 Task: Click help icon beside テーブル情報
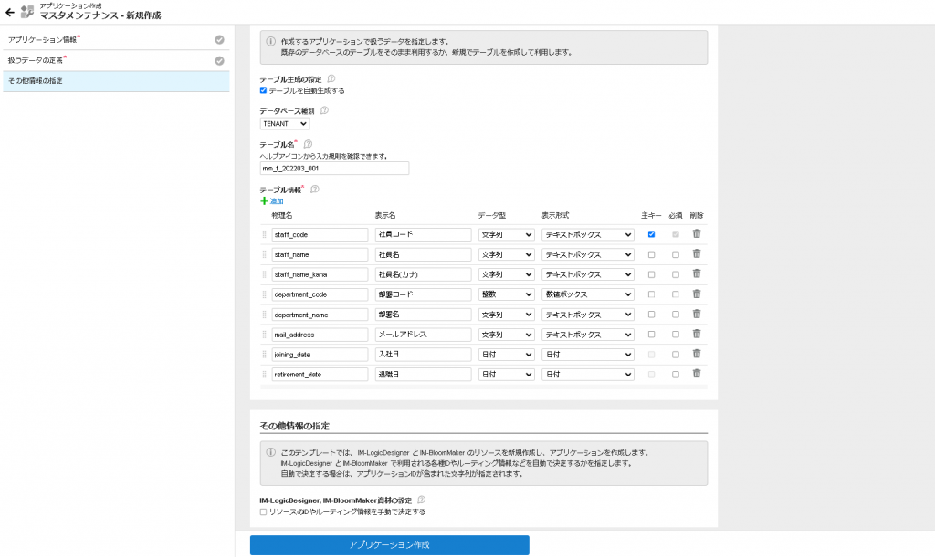315,190
